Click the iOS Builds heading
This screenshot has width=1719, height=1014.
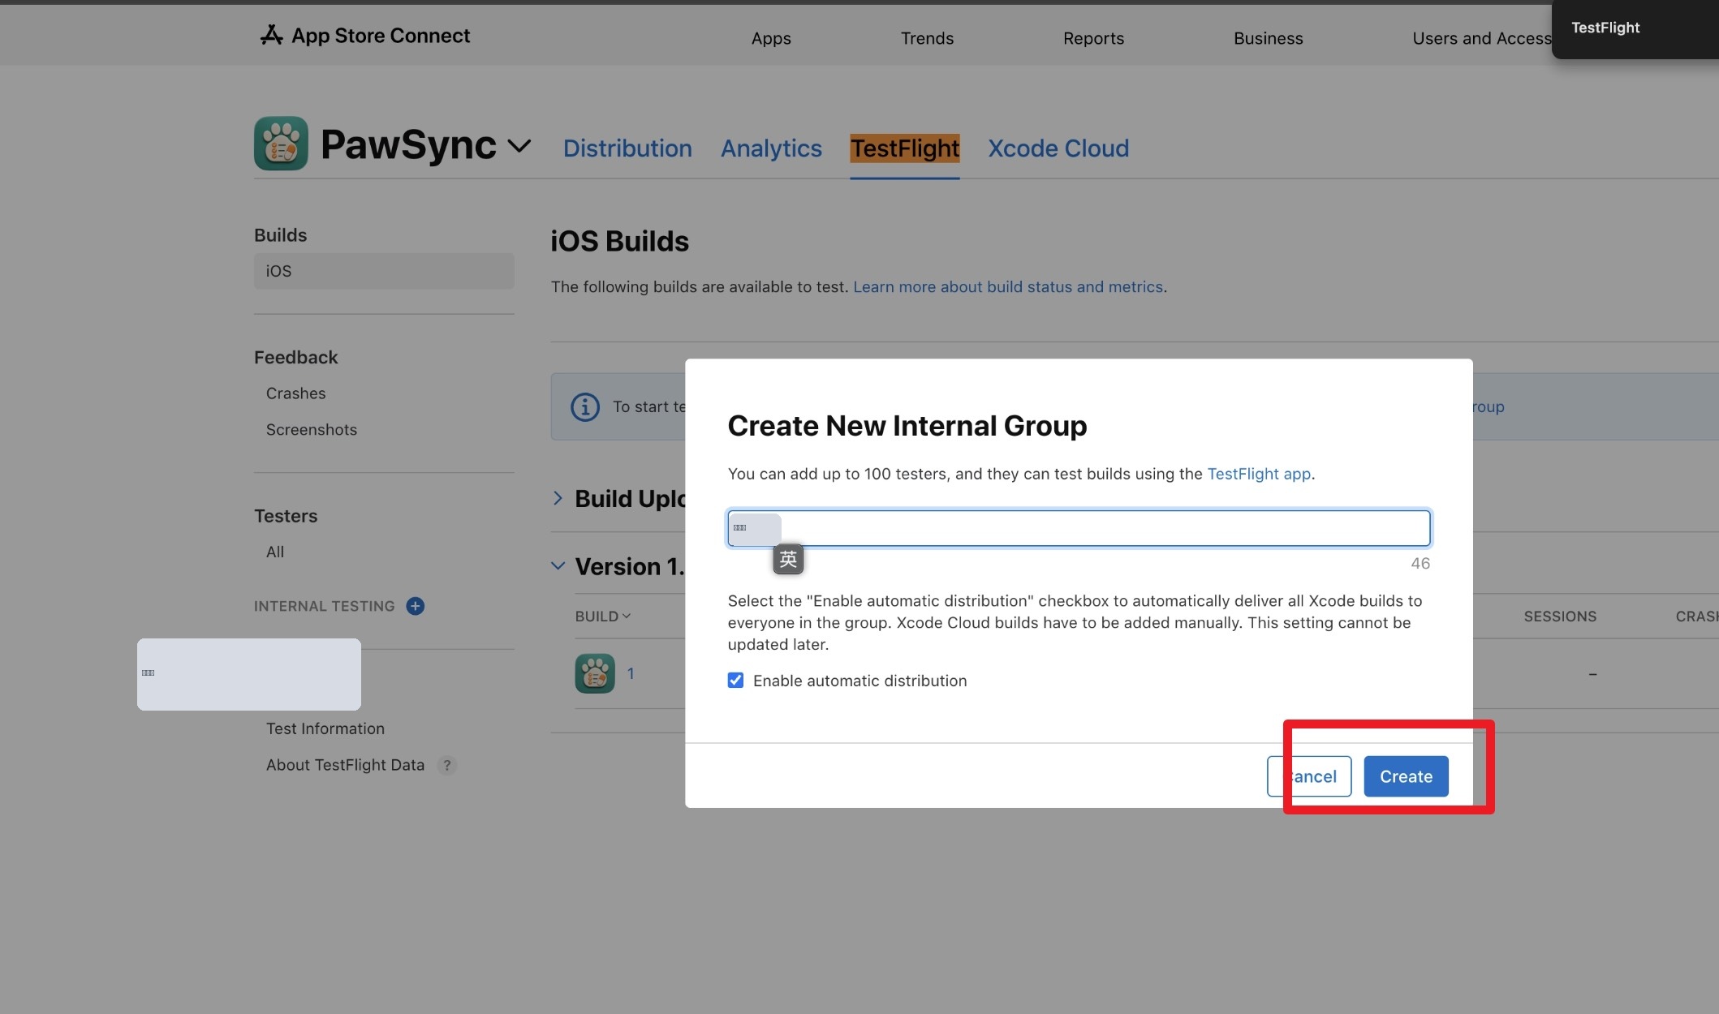[x=619, y=241]
